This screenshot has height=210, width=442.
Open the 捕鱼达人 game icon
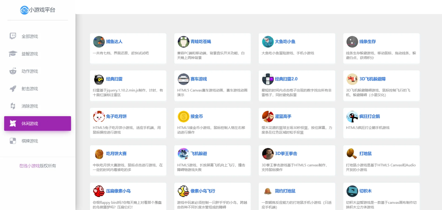point(99,42)
